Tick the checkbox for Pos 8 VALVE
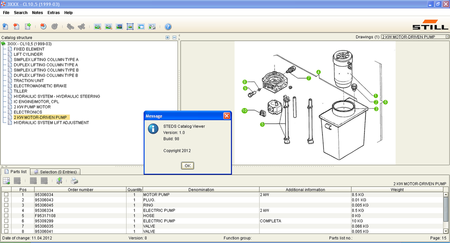Image resolution: width=450 pixels, height=243 pixels. 6,231
